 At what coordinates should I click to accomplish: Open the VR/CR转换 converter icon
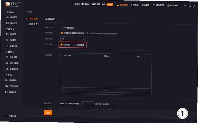(7, 86)
